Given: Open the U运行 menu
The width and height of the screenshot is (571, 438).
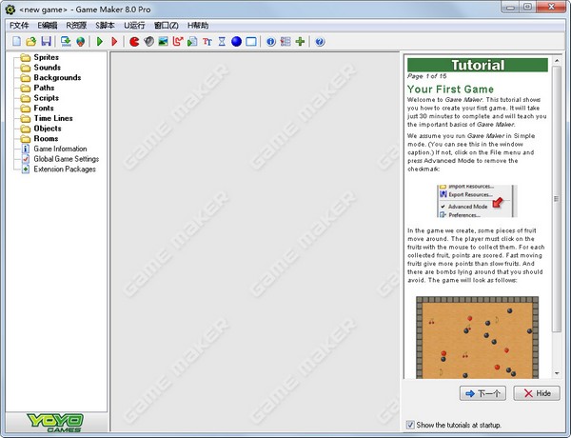Looking at the screenshot, I should tap(134, 25).
